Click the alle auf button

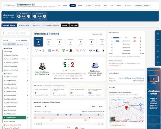(x=100, y=106)
